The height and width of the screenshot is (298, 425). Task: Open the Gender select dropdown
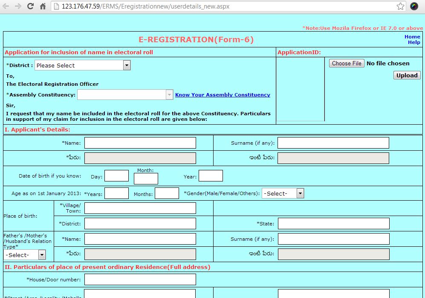[300, 193]
